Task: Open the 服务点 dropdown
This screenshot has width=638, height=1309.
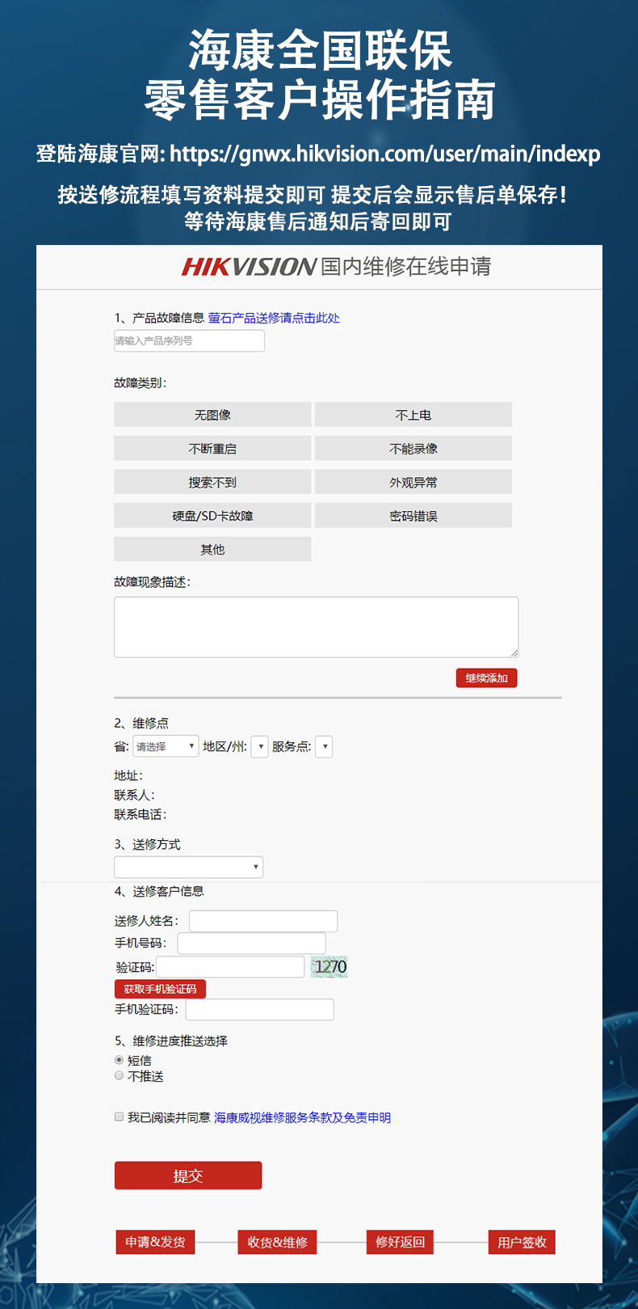Action: coord(324,746)
